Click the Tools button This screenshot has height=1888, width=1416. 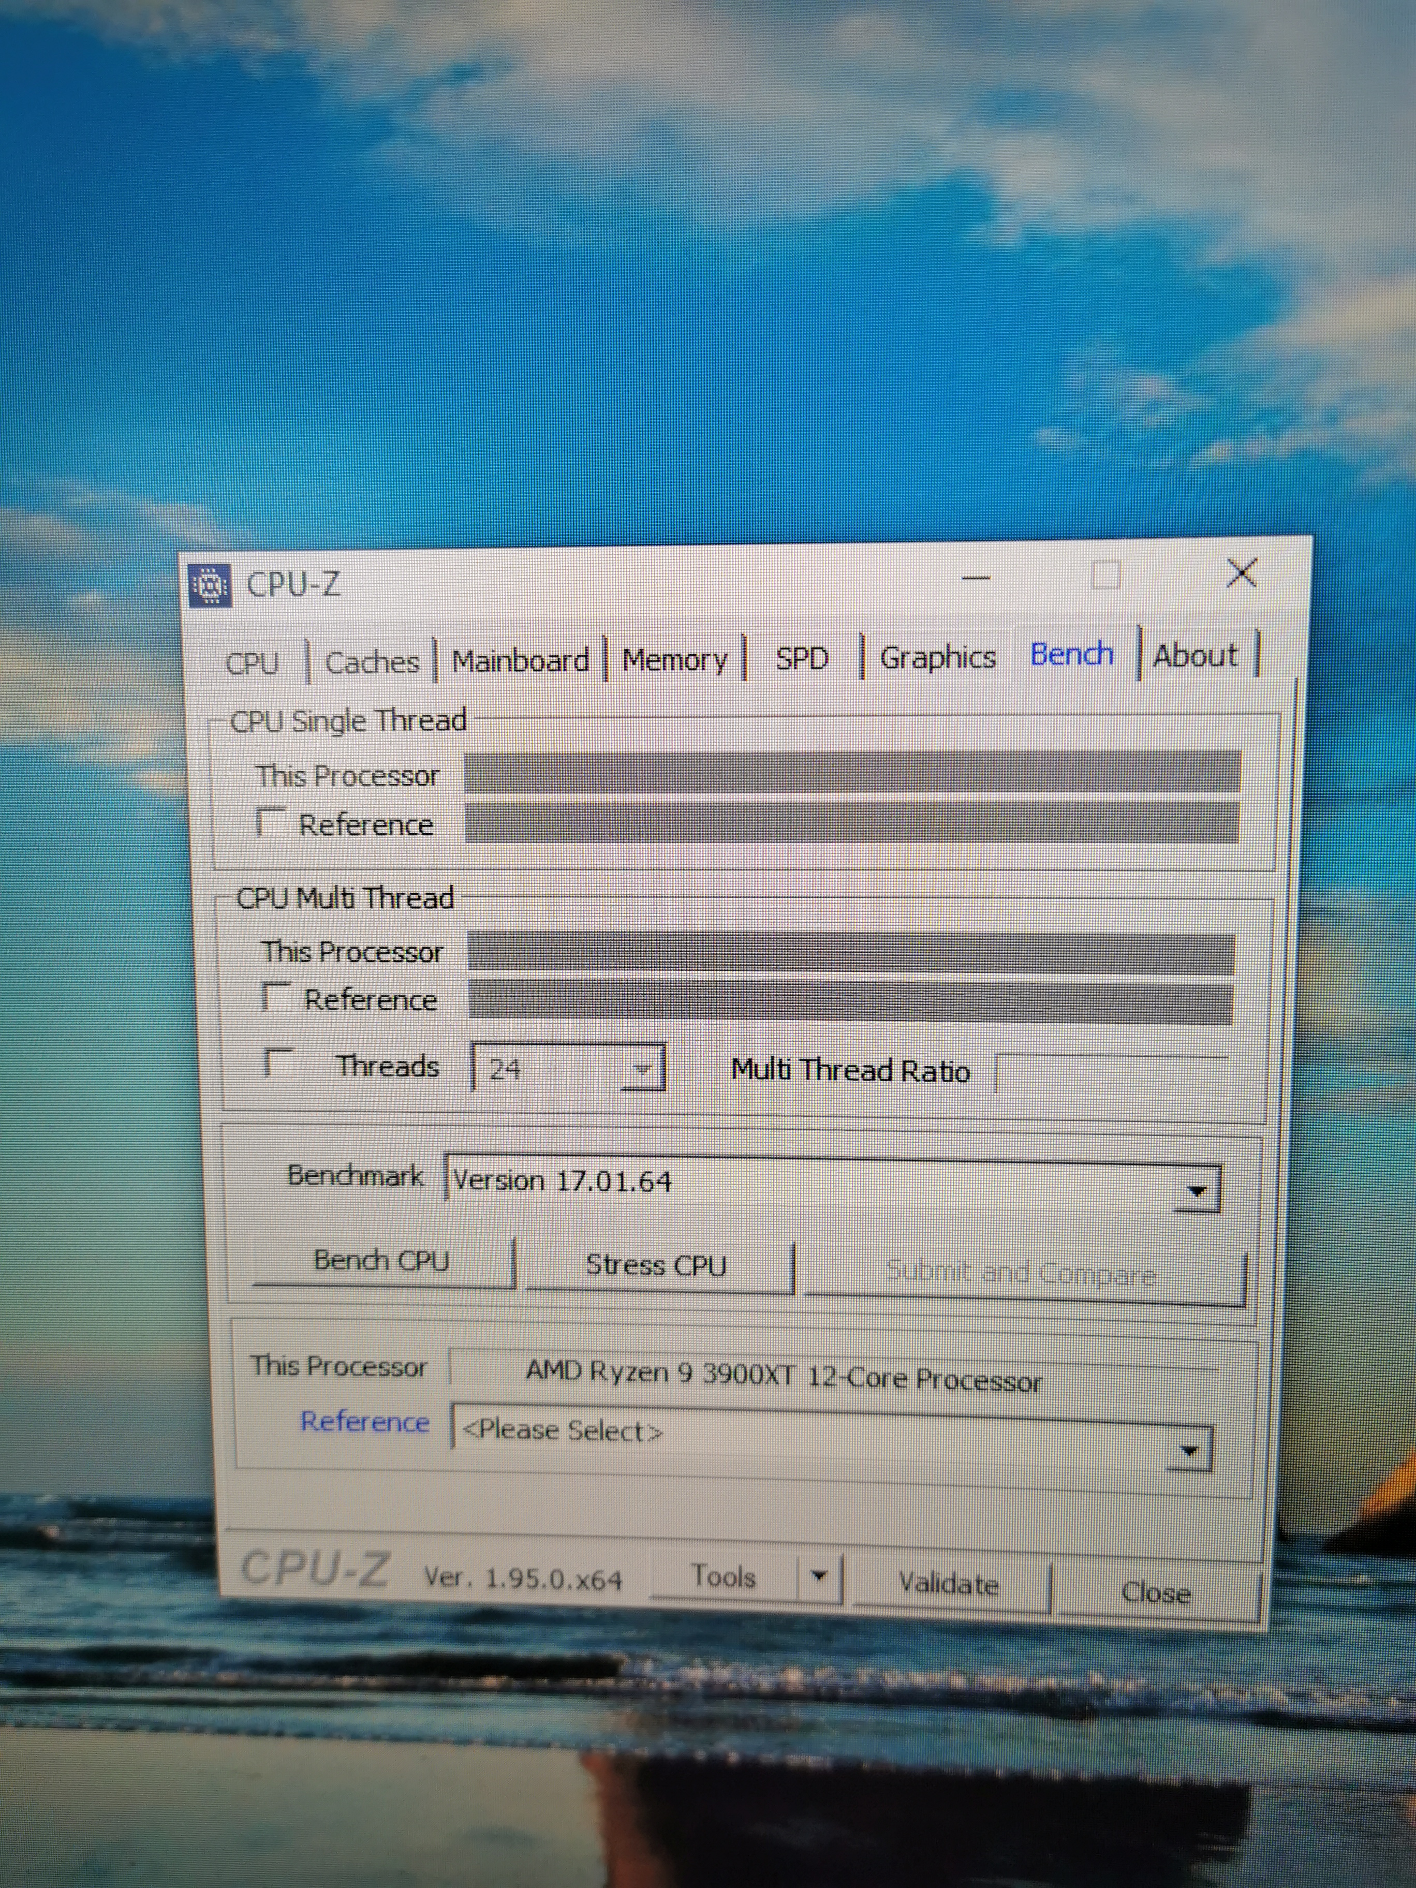(x=724, y=1575)
